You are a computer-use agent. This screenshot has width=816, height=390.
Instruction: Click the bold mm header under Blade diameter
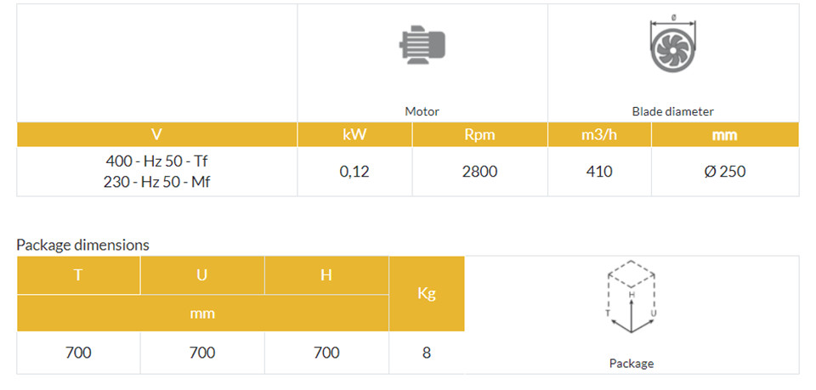click(725, 135)
